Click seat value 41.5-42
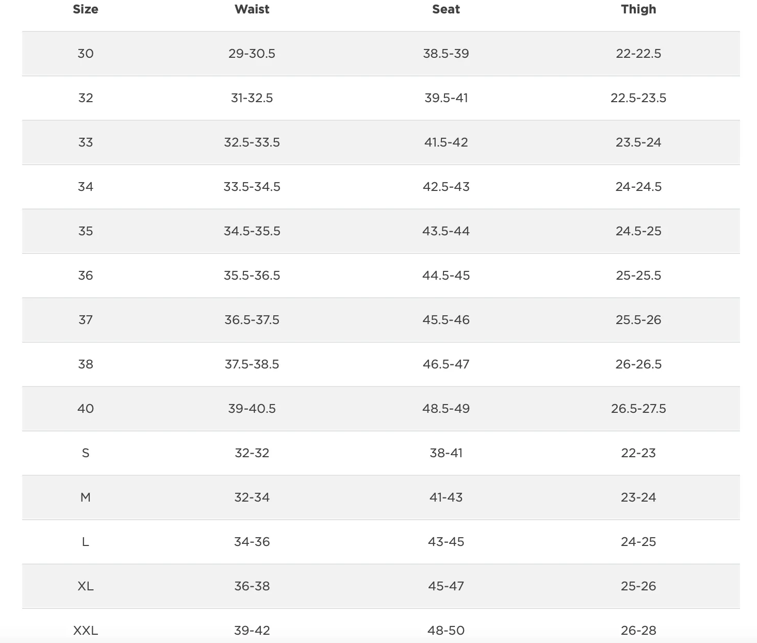Screen dimensions: 757x643 tap(446, 142)
